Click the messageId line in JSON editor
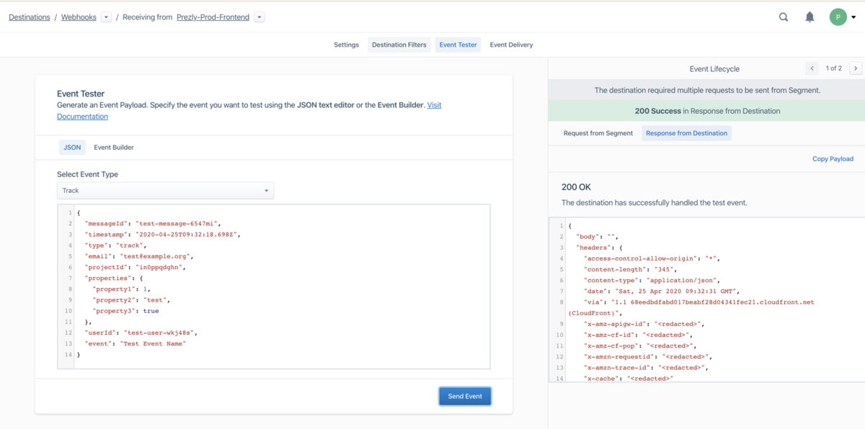865x429 pixels. [151, 224]
